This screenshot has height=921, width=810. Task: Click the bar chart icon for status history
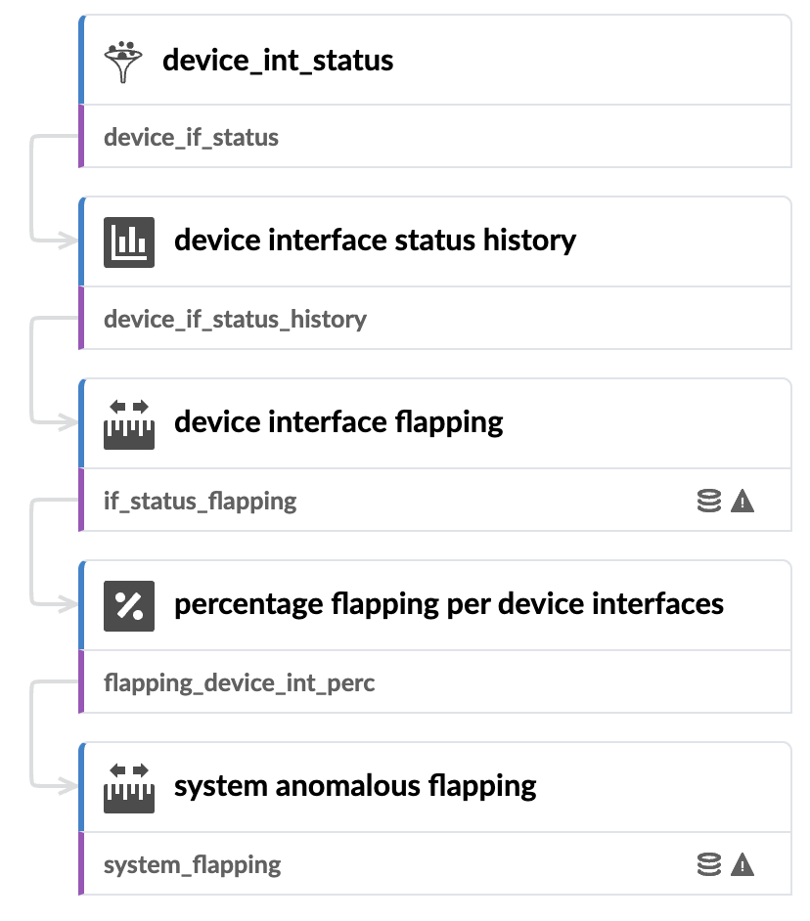[129, 241]
